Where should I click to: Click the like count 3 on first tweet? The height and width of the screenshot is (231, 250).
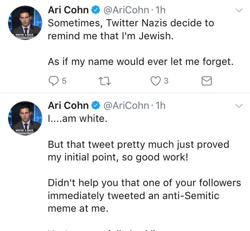click(x=166, y=81)
